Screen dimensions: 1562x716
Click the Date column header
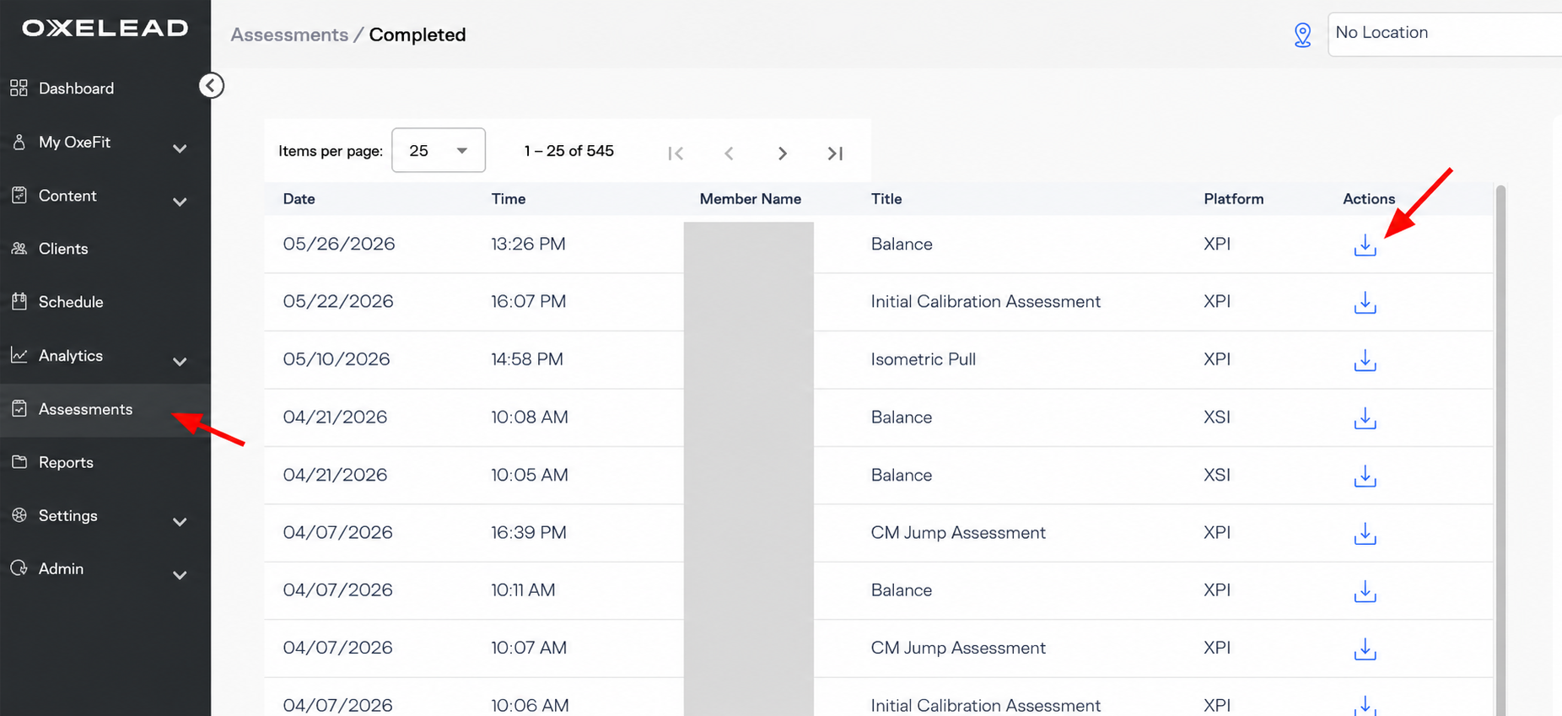click(299, 199)
